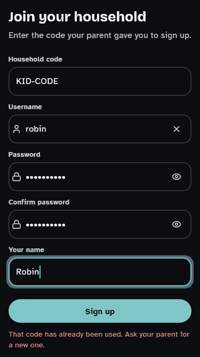Image resolution: width=200 pixels, height=357 pixels.
Task: Show the Password field's hidden text
Action: click(x=177, y=177)
